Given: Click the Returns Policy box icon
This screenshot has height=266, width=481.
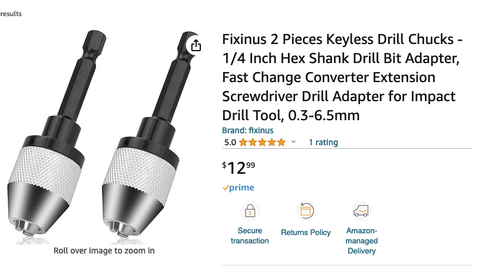Looking at the screenshot, I should (305, 211).
